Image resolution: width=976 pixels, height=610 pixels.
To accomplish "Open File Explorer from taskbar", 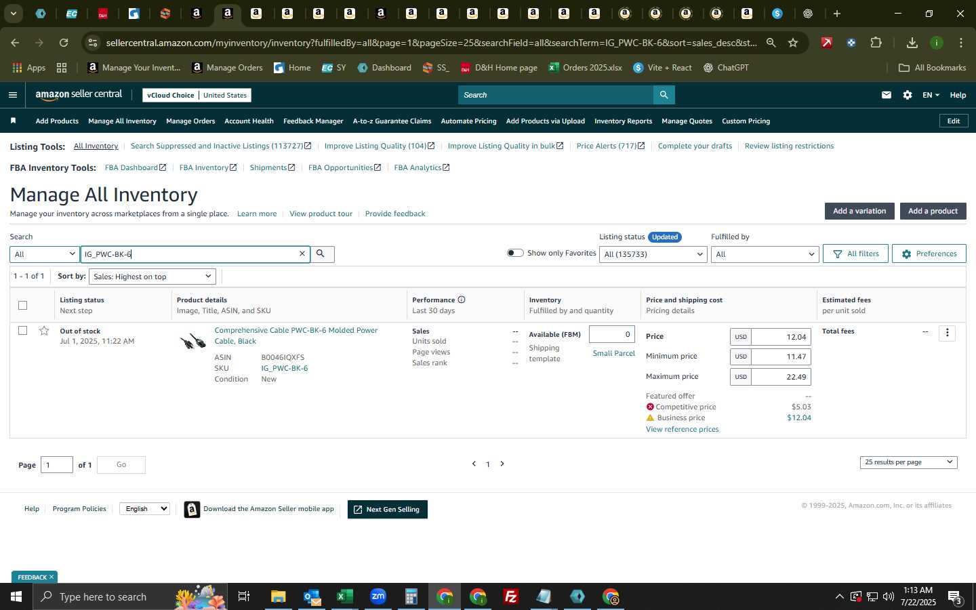I will (x=278, y=596).
